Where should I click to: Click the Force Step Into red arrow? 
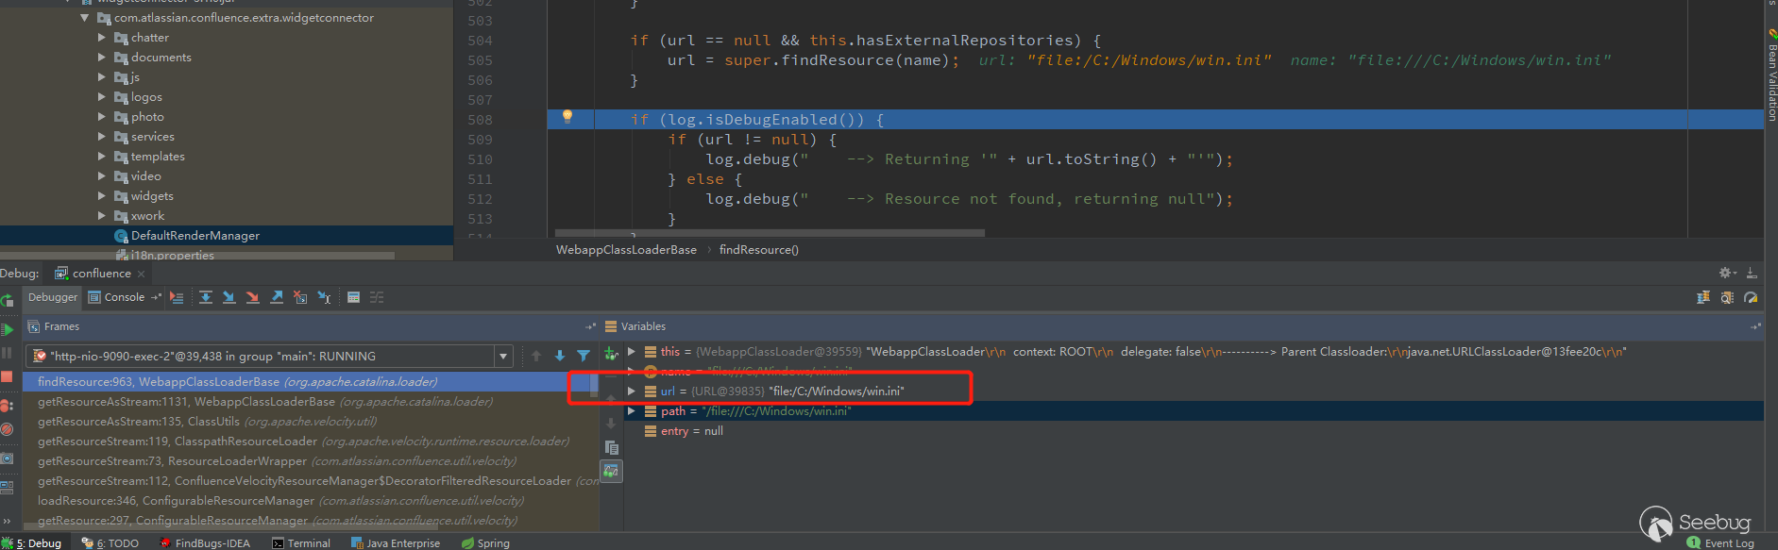point(252,297)
